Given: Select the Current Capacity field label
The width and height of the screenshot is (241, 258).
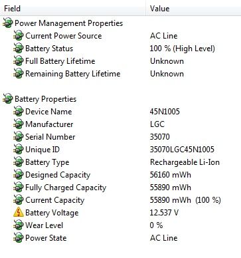Looking at the screenshot, I should (55, 200).
